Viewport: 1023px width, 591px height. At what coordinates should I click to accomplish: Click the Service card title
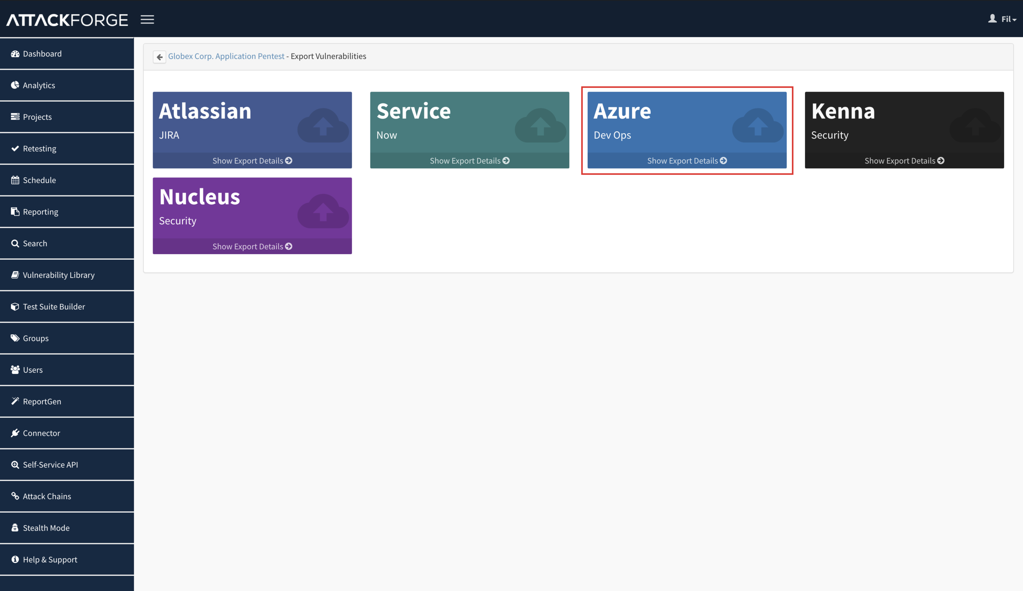click(414, 111)
